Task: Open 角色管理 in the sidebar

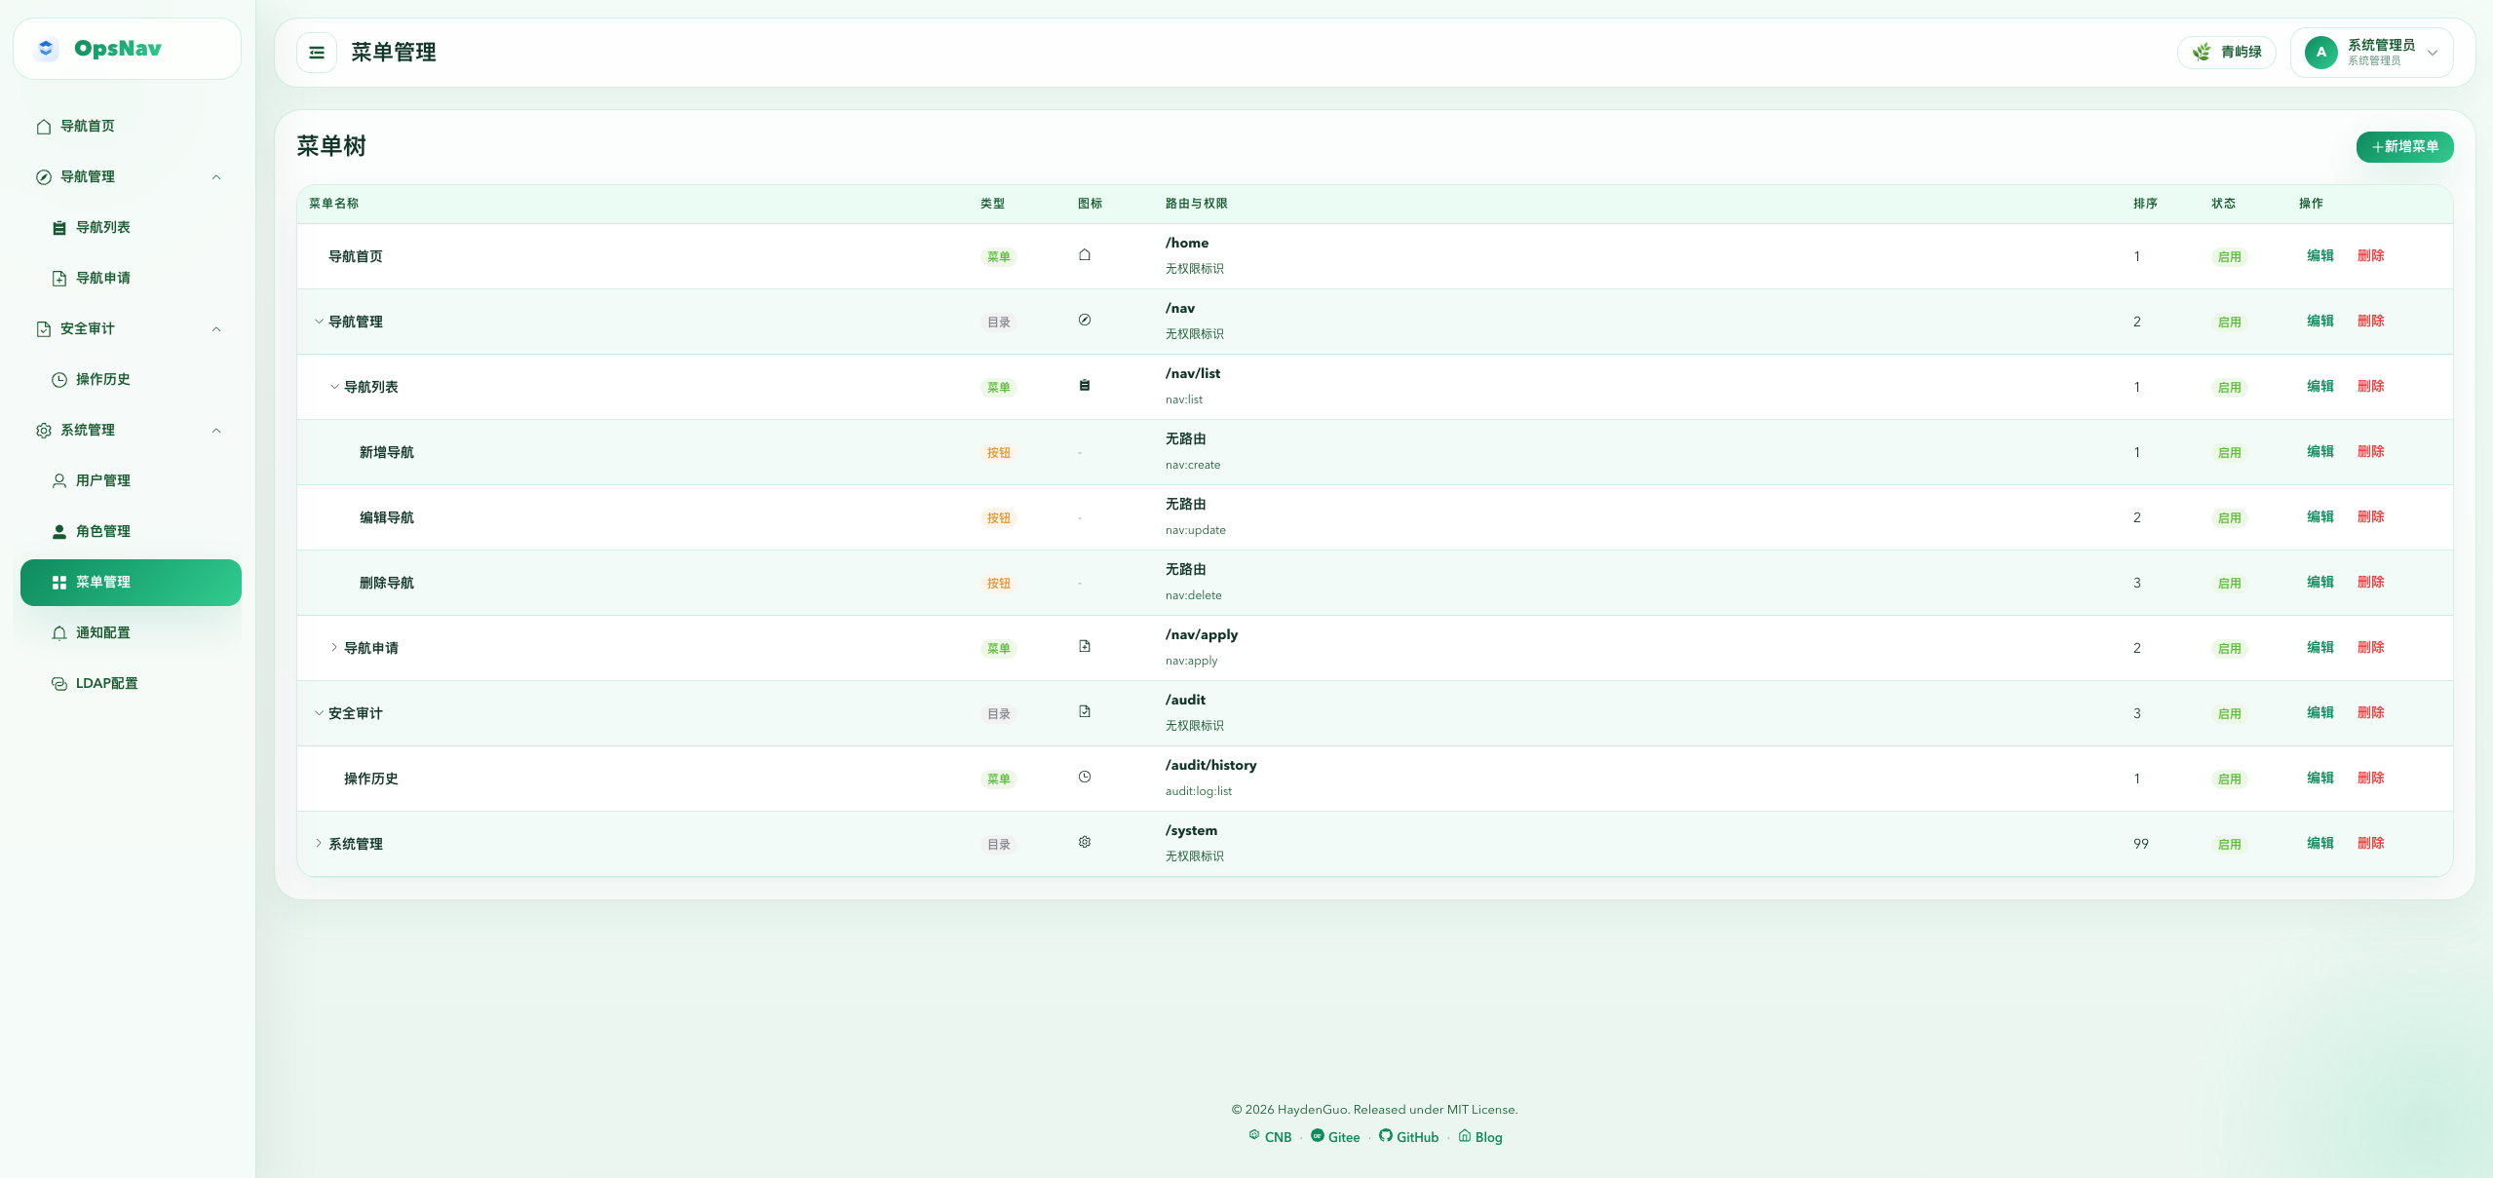Action: [103, 532]
